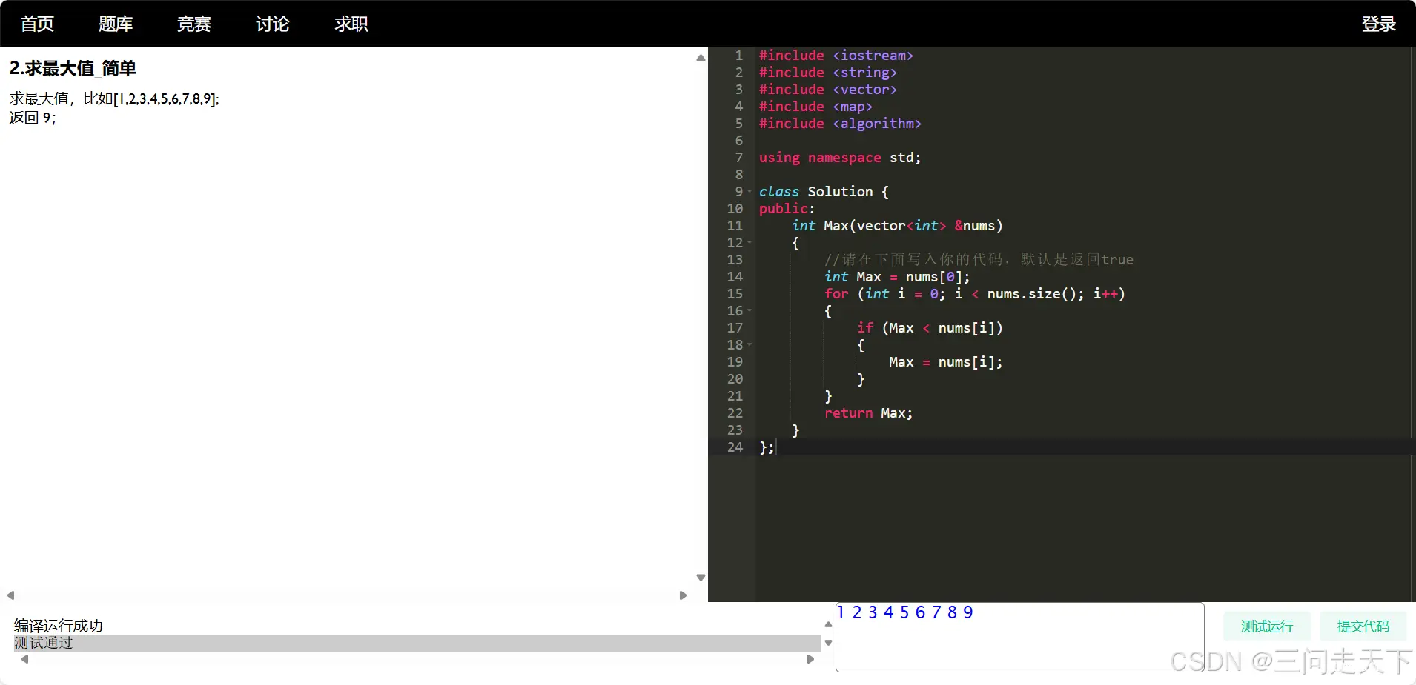Click the line 返回 9;
Screen dimensions: 1416x685
(33, 118)
